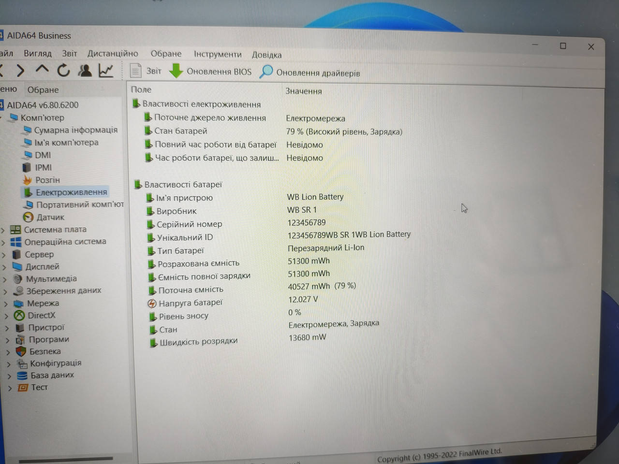Open the Звіт menu

tap(70, 53)
